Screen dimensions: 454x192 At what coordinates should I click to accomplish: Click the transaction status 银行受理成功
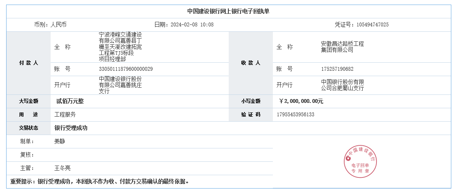[71, 128]
